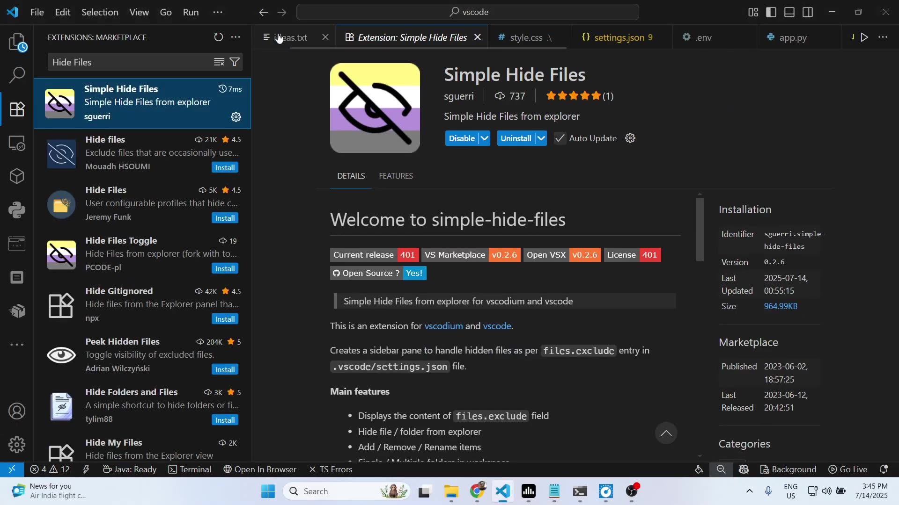The height and width of the screenshot is (505, 899).
Task: Install the Hide Files Toggle extension
Action: tap(225, 268)
